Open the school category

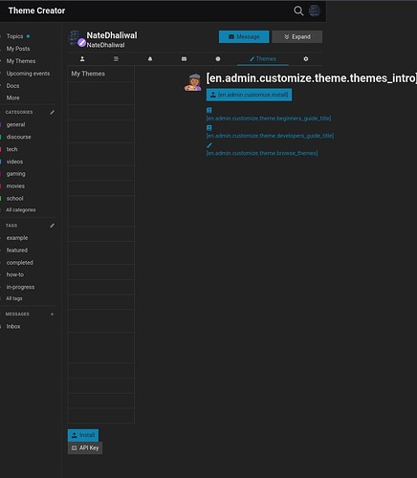15,199
